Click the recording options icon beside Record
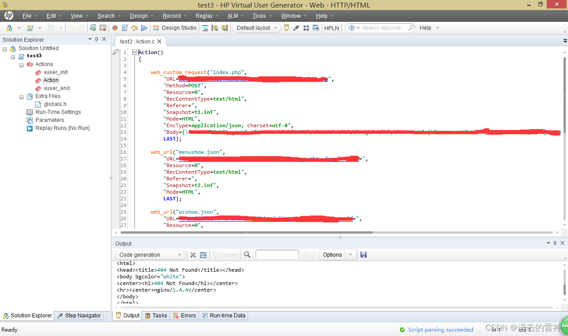The height and width of the screenshot is (336, 568). point(103,28)
